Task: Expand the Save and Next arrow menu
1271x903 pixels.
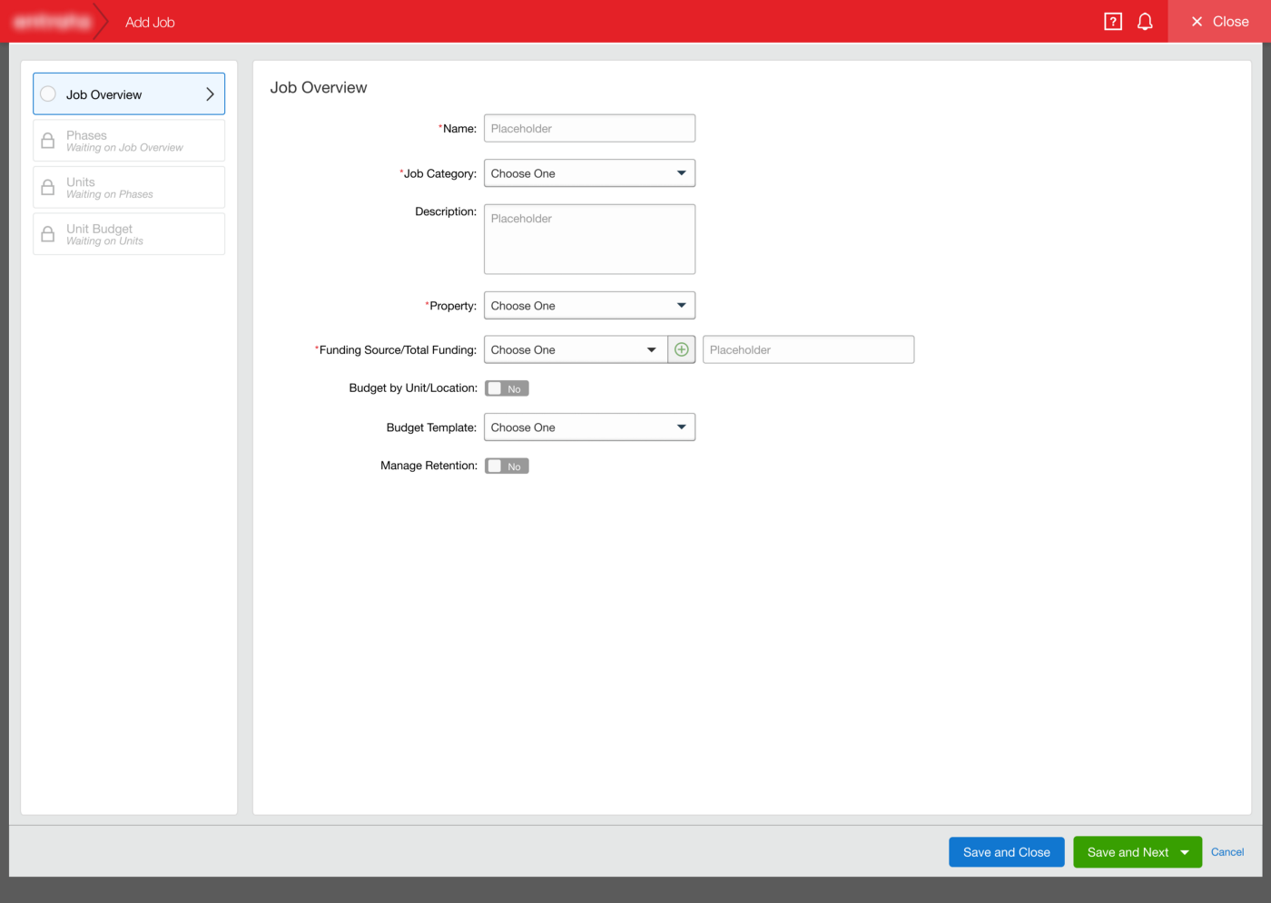Action: (1185, 852)
